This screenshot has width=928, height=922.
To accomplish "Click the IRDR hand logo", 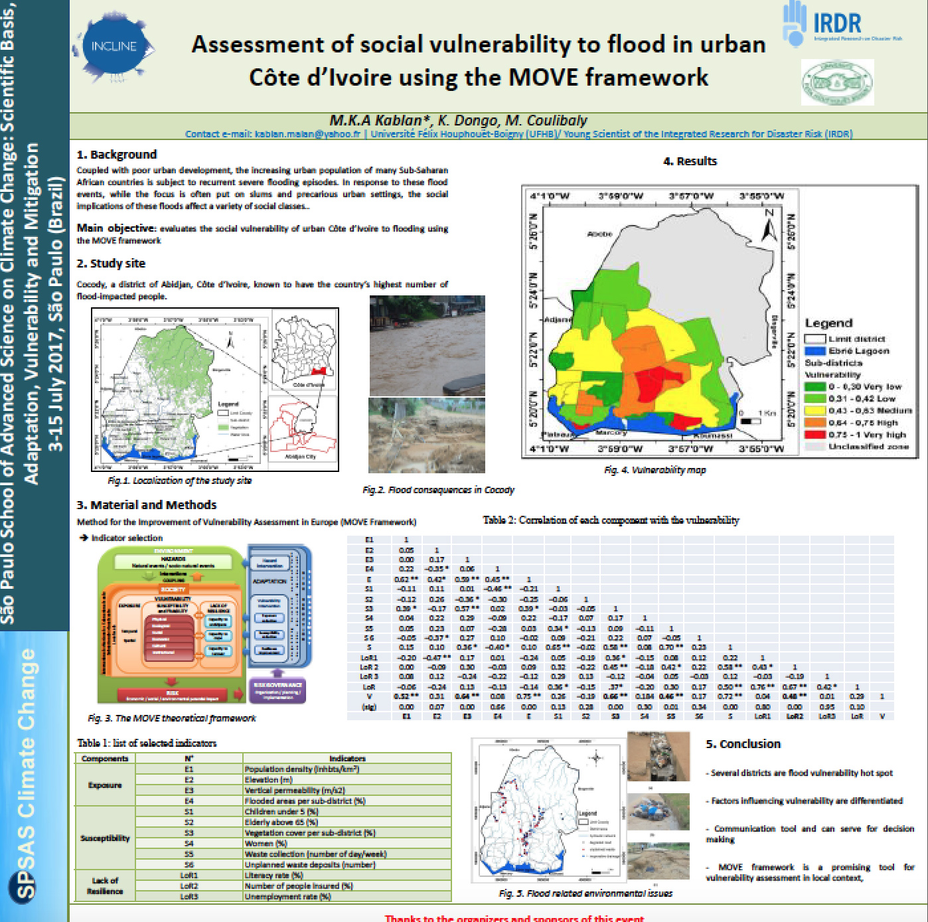I will click(x=794, y=23).
